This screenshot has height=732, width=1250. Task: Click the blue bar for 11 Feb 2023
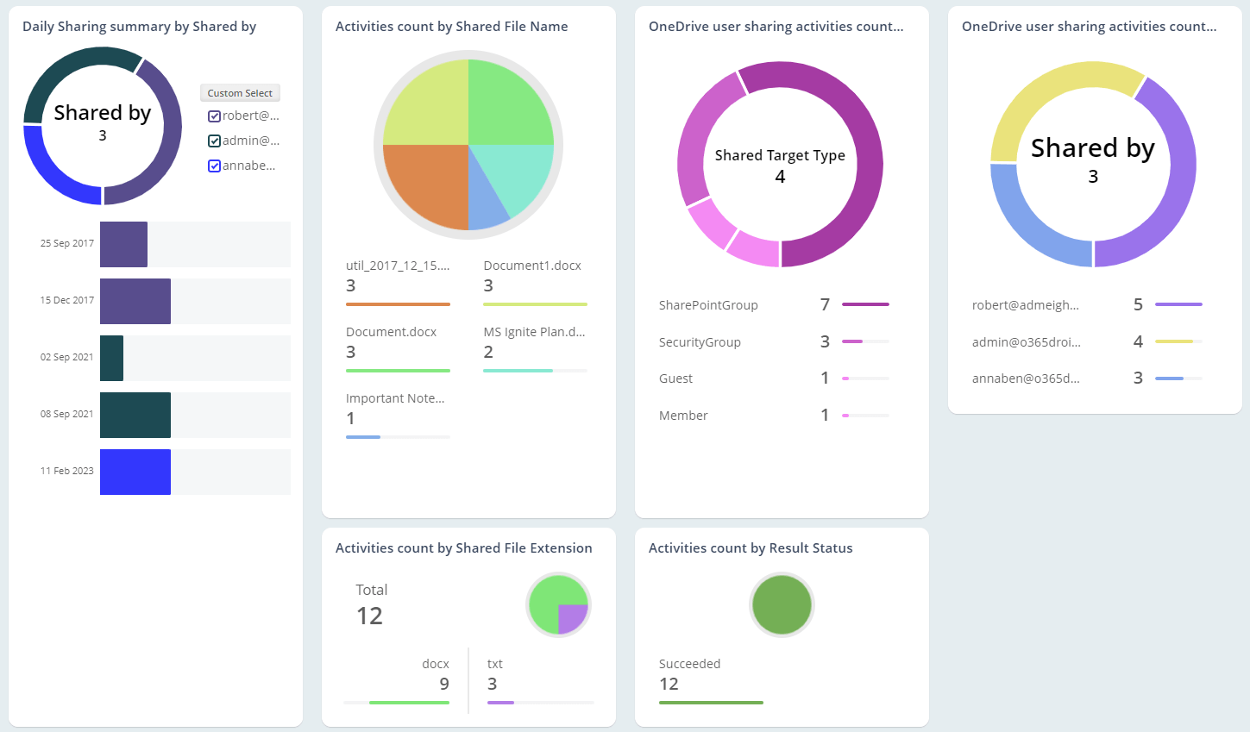(x=135, y=472)
